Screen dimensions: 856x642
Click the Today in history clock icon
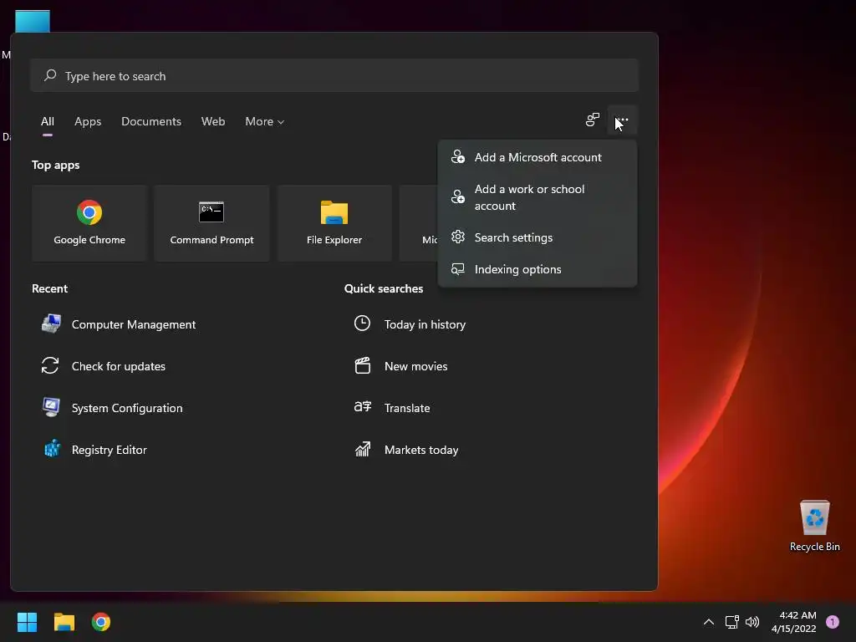362,324
